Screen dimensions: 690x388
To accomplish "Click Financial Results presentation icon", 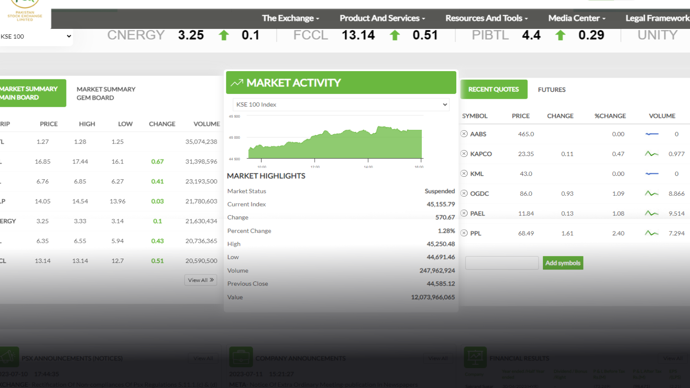I will [475, 357].
